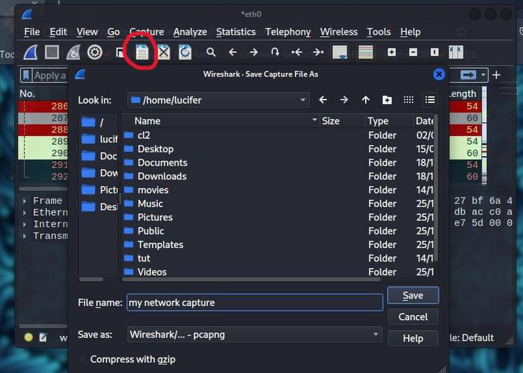Expand the Frame tree item
Viewport: 523px width, 373px height.
pyautogui.click(x=25, y=201)
